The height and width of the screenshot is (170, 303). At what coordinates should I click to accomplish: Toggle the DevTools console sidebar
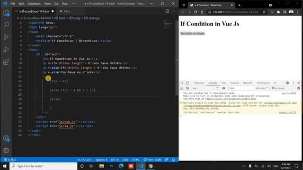click(x=182, y=88)
